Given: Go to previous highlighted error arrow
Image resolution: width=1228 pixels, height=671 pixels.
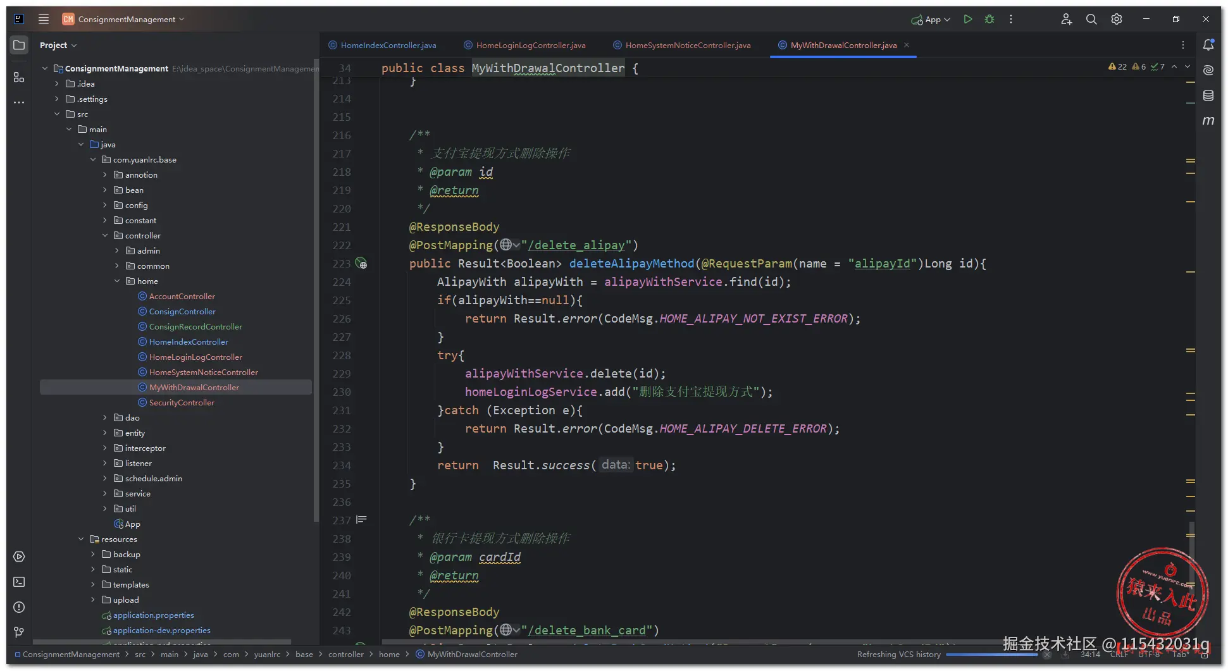Looking at the screenshot, I should [1174, 66].
